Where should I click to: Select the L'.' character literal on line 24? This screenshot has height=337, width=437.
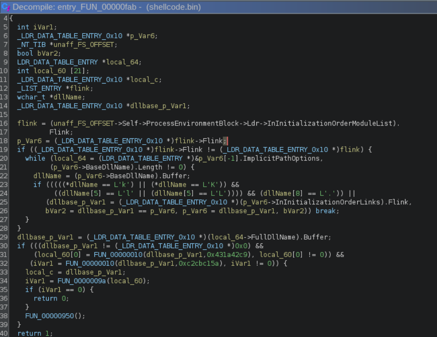(x=328, y=193)
